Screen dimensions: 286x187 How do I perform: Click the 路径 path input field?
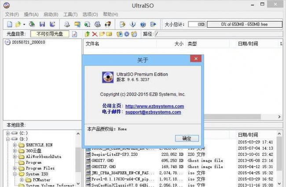point(219,34)
